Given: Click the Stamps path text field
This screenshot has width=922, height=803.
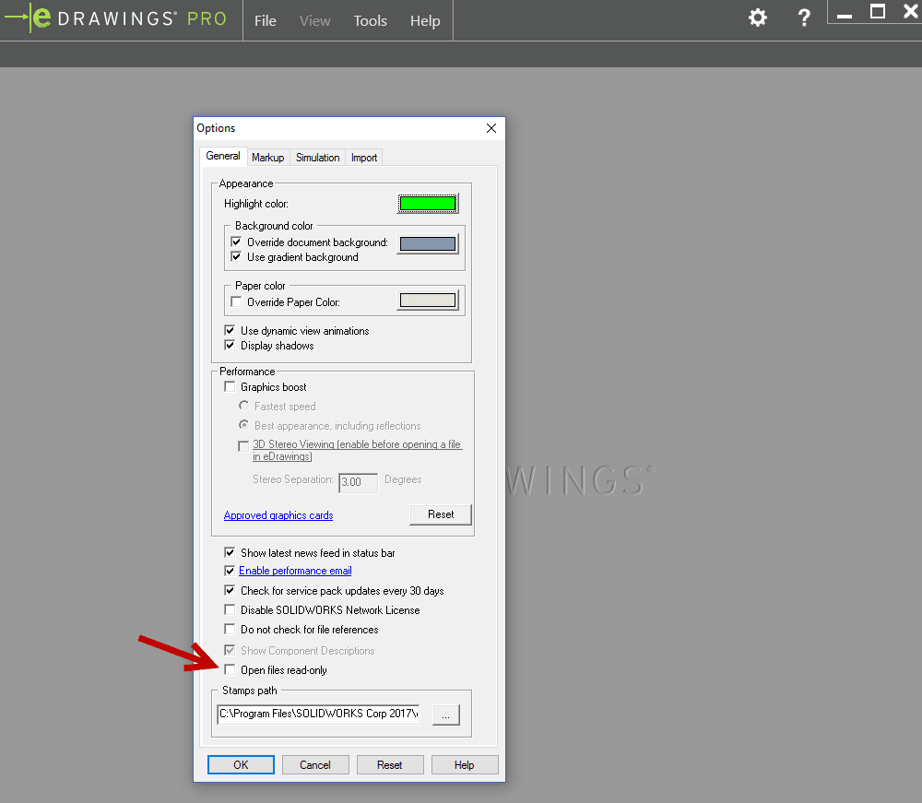Looking at the screenshot, I should 318,714.
